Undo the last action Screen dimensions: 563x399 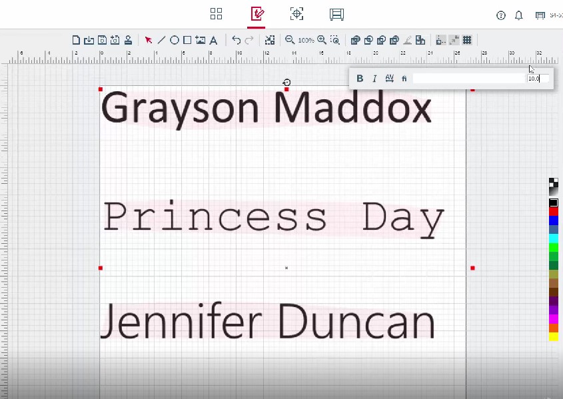[236, 40]
